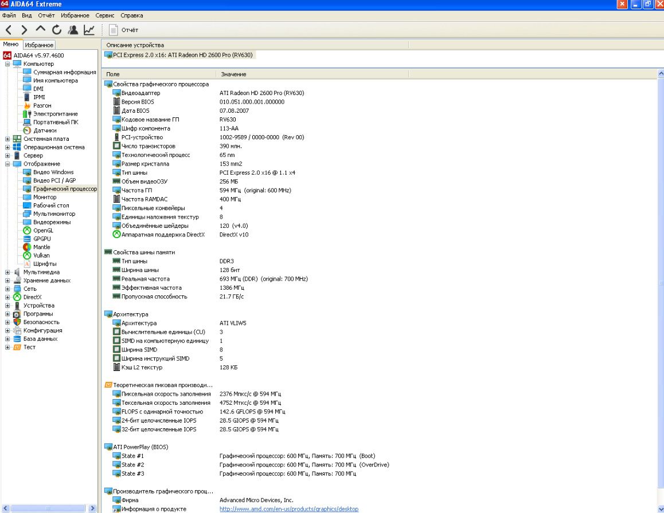The image size is (664, 513).
Task: Click the right arrow of the tree's horizontal scrollbar
Action: 92,508
